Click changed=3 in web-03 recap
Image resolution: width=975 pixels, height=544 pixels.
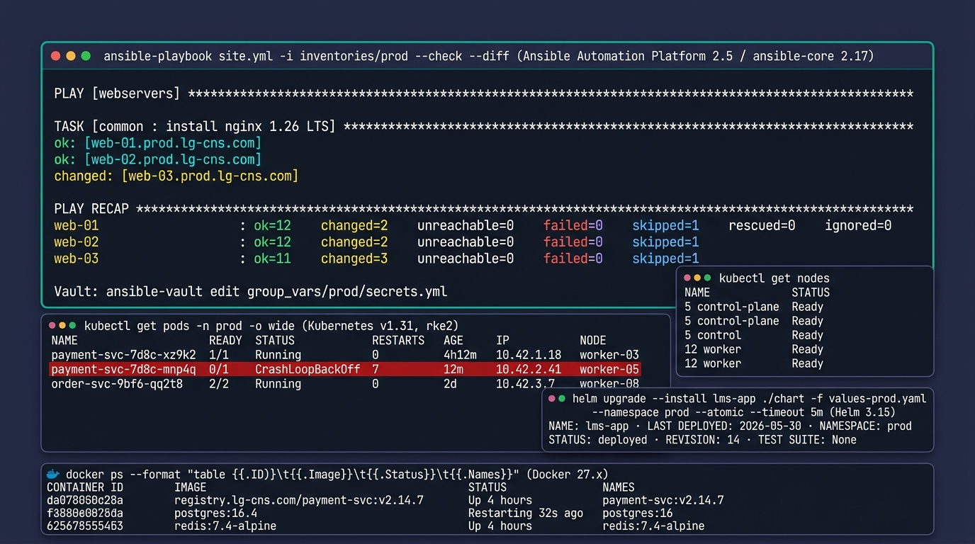[354, 259]
